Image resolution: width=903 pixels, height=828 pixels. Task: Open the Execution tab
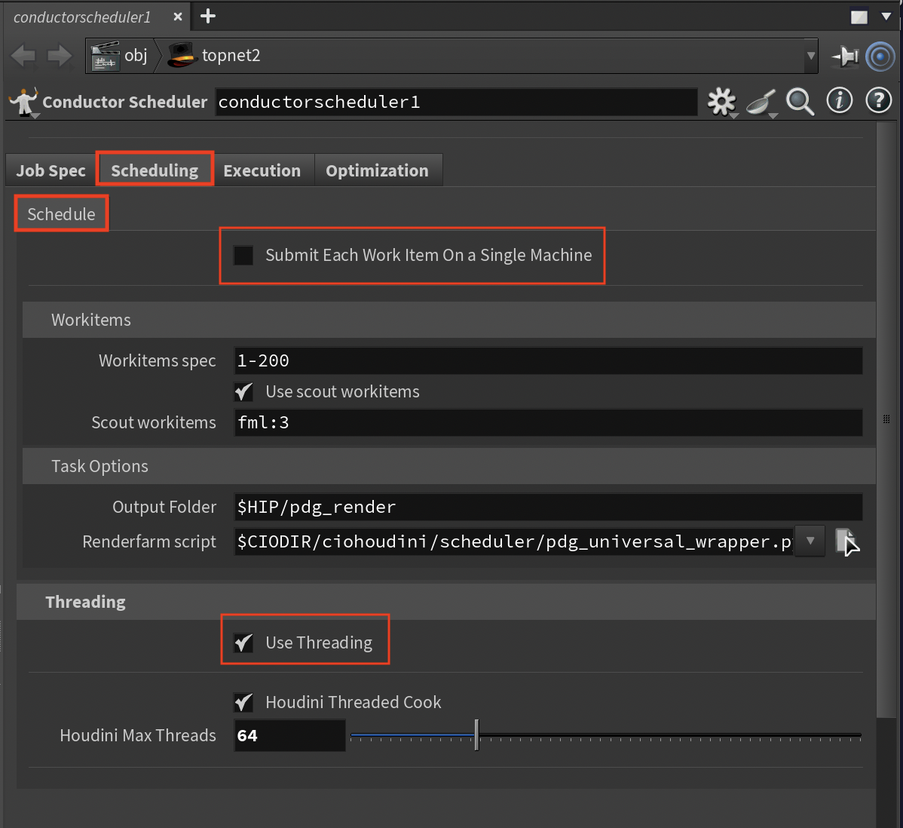262,170
